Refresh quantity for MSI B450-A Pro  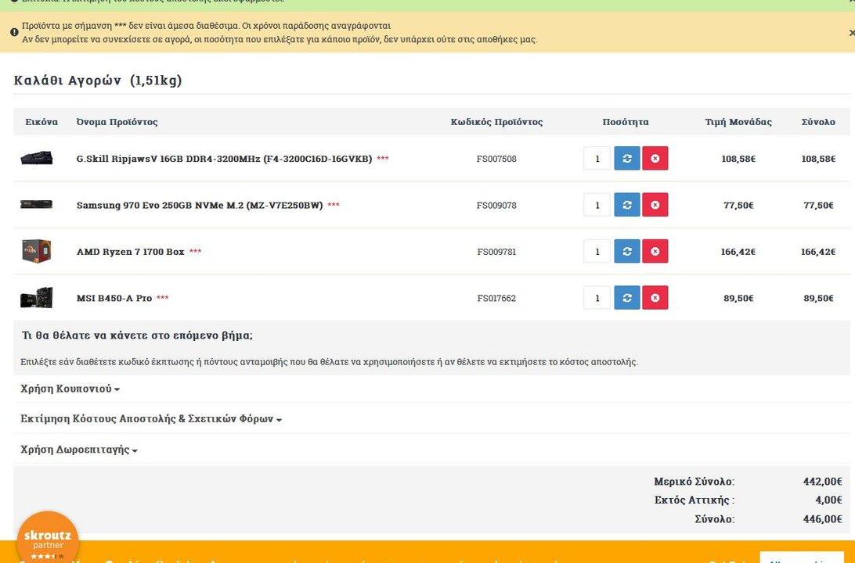(x=627, y=298)
